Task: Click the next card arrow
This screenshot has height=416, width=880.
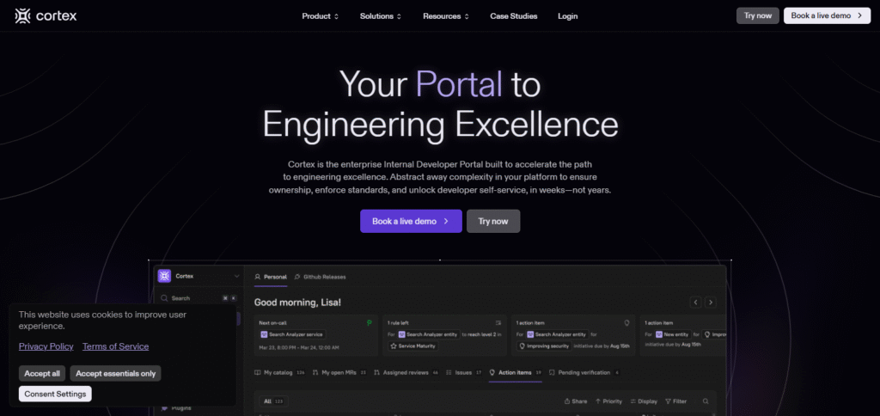Action: pos(711,303)
